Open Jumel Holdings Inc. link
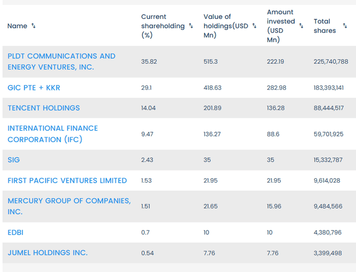 pyautogui.click(x=47, y=253)
